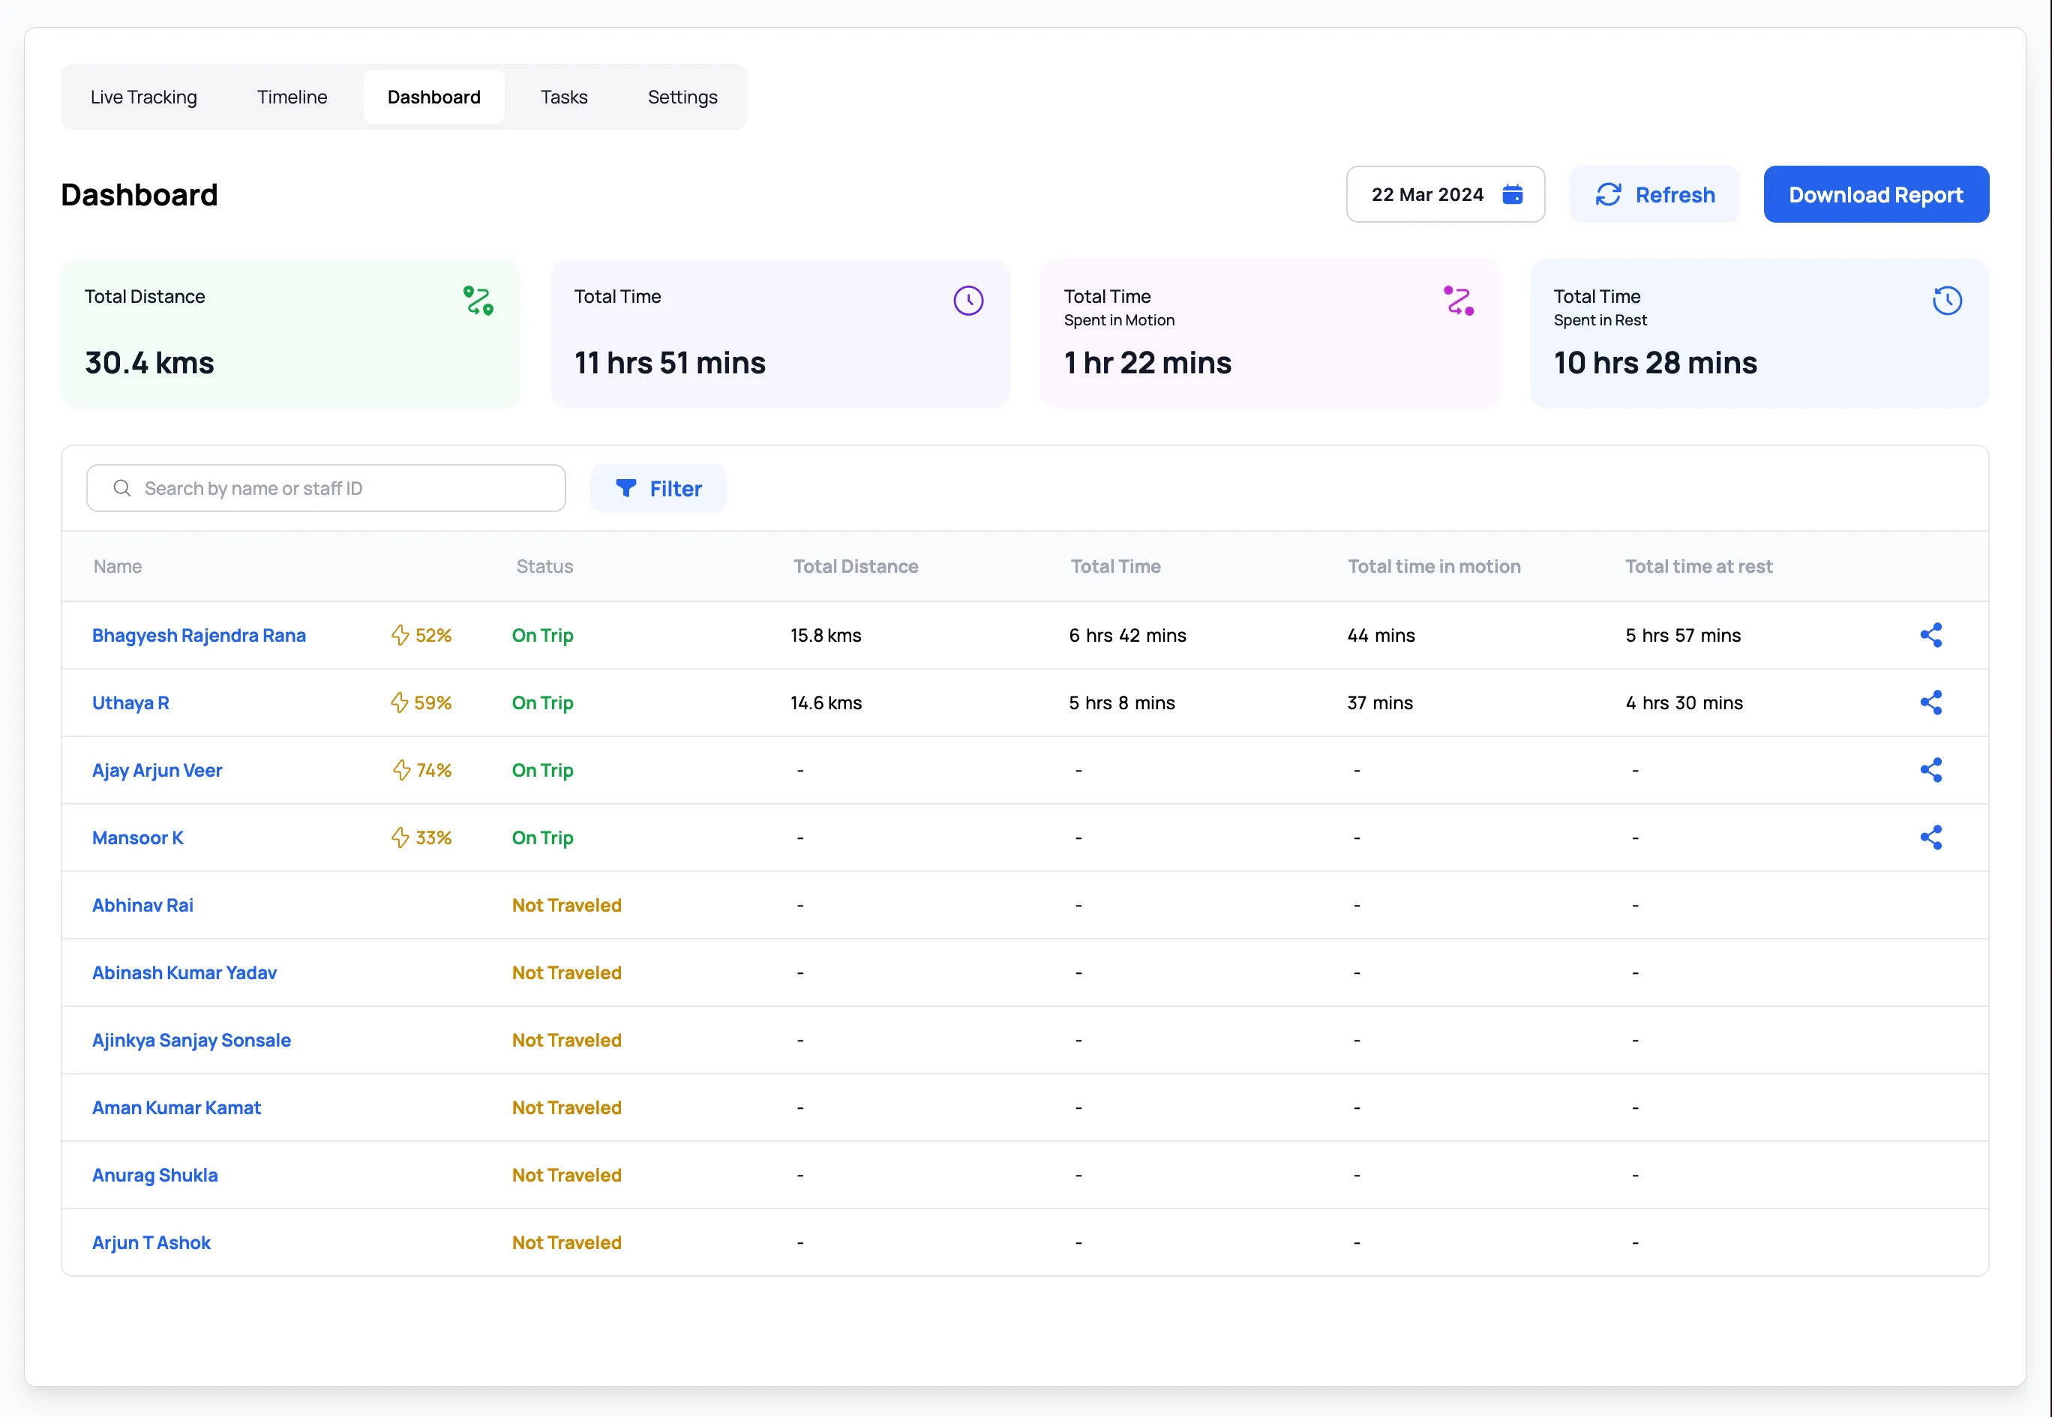Click the Download Report button
This screenshot has height=1417, width=2052.
[x=1875, y=194]
